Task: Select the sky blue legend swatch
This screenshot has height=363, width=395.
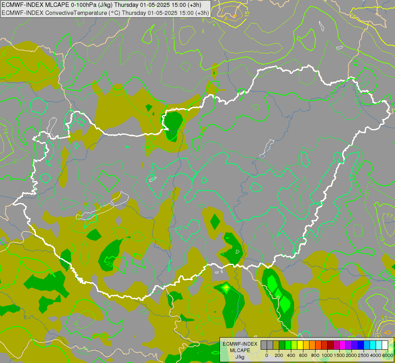Action: click(x=367, y=345)
